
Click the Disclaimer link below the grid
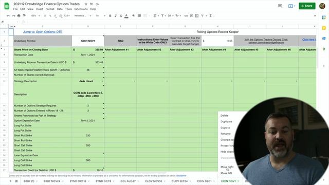[x=181, y=176]
